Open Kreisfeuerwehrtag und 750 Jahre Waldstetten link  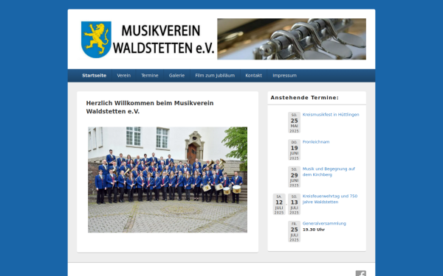(x=330, y=199)
